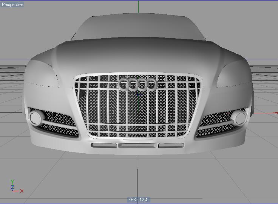Select the car's windshield surface
278x204 pixels.
[138, 26]
